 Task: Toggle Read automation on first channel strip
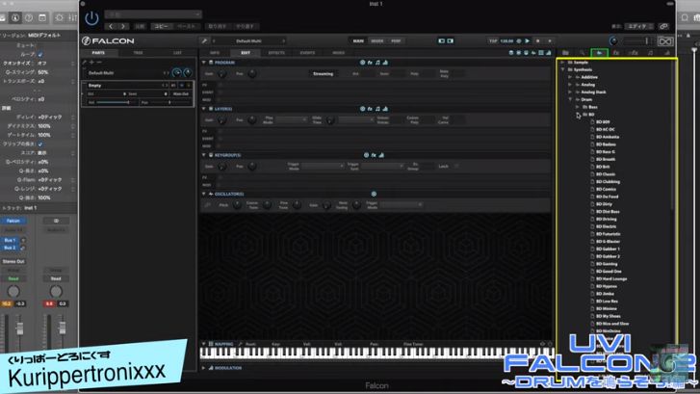[13, 278]
